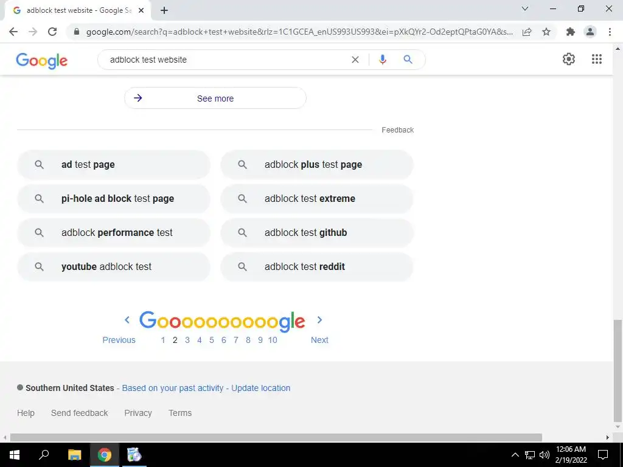Viewport: 623px width, 467px height.
Task: Go back using the browser back arrow
Action: (13, 32)
